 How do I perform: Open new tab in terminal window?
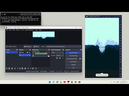22,14
